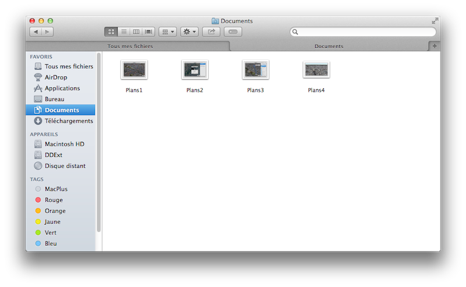Viewport: 466px width, 287px height.
Task: Click the Plans2 file name label
Action: [x=195, y=90]
